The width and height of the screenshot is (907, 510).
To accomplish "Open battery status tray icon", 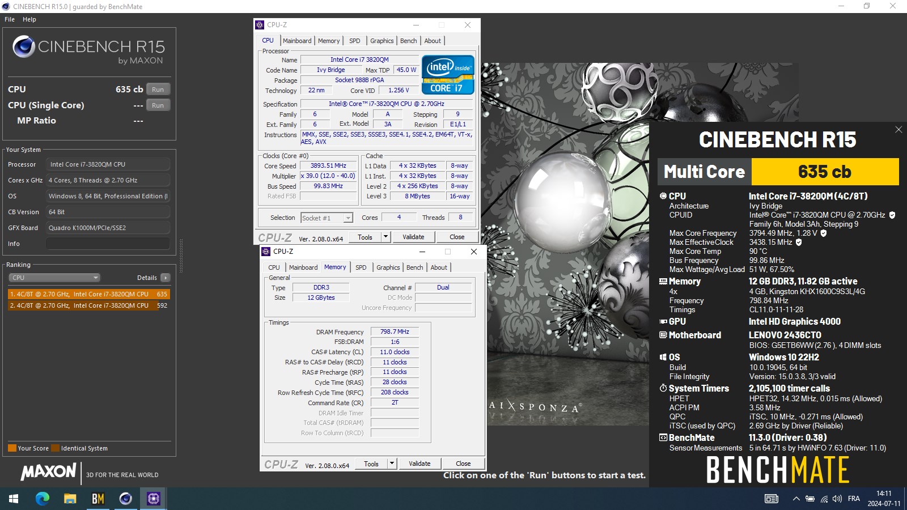I will point(810,499).
